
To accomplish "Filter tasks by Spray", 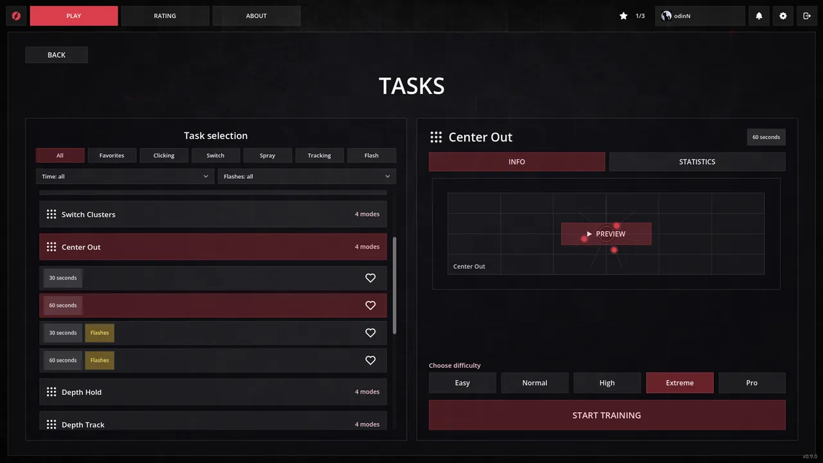I will 267,155.
